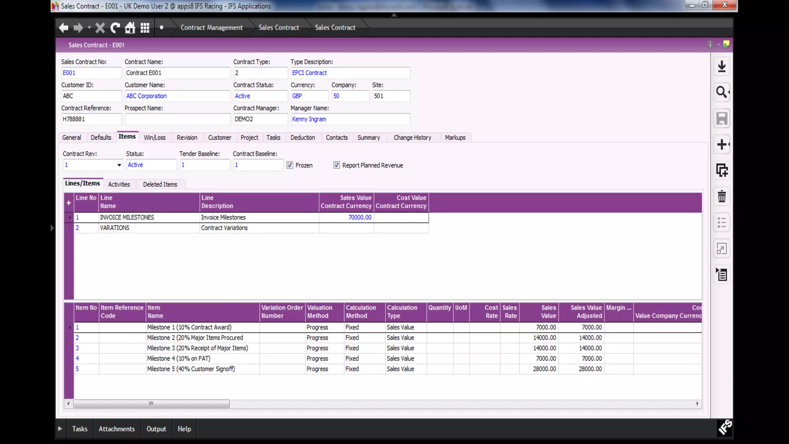
Task: Open the Deleted Items tab
Action: (x=160, y=184)
